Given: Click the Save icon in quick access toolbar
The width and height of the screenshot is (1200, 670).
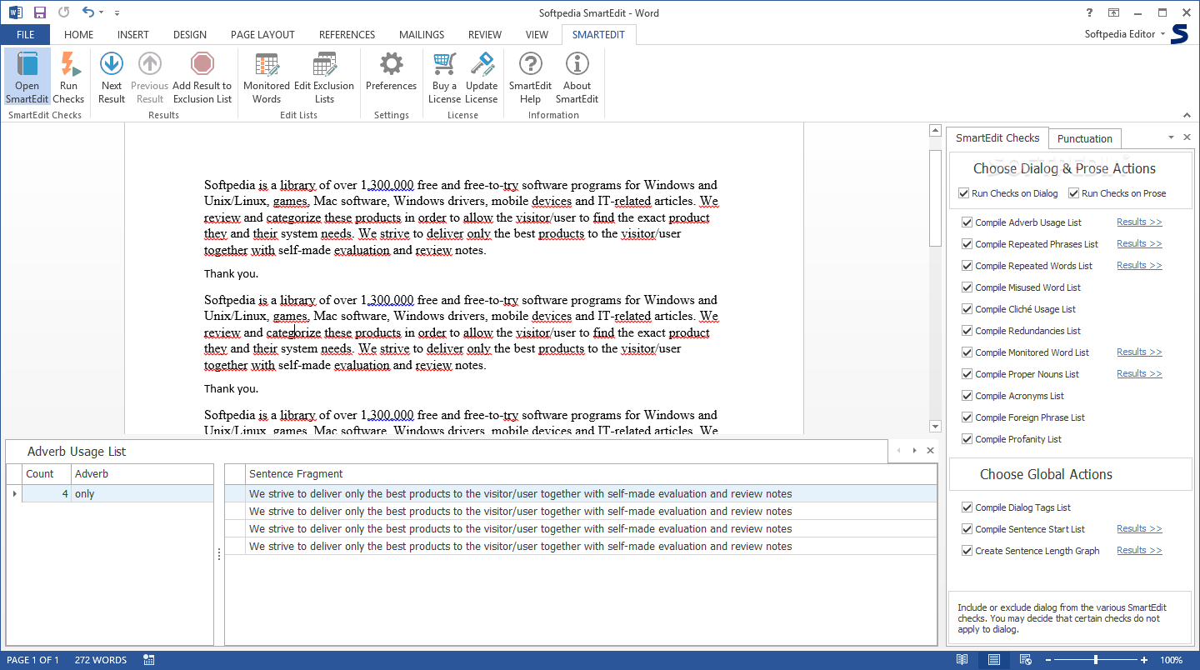Looking at the screenshot, I should click(x=39, y=12).
